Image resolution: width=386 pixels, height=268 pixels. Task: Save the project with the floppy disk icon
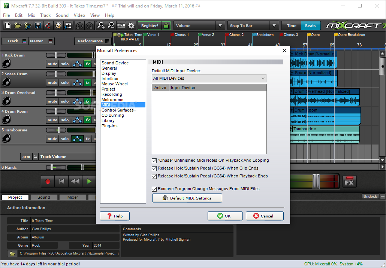38,25
